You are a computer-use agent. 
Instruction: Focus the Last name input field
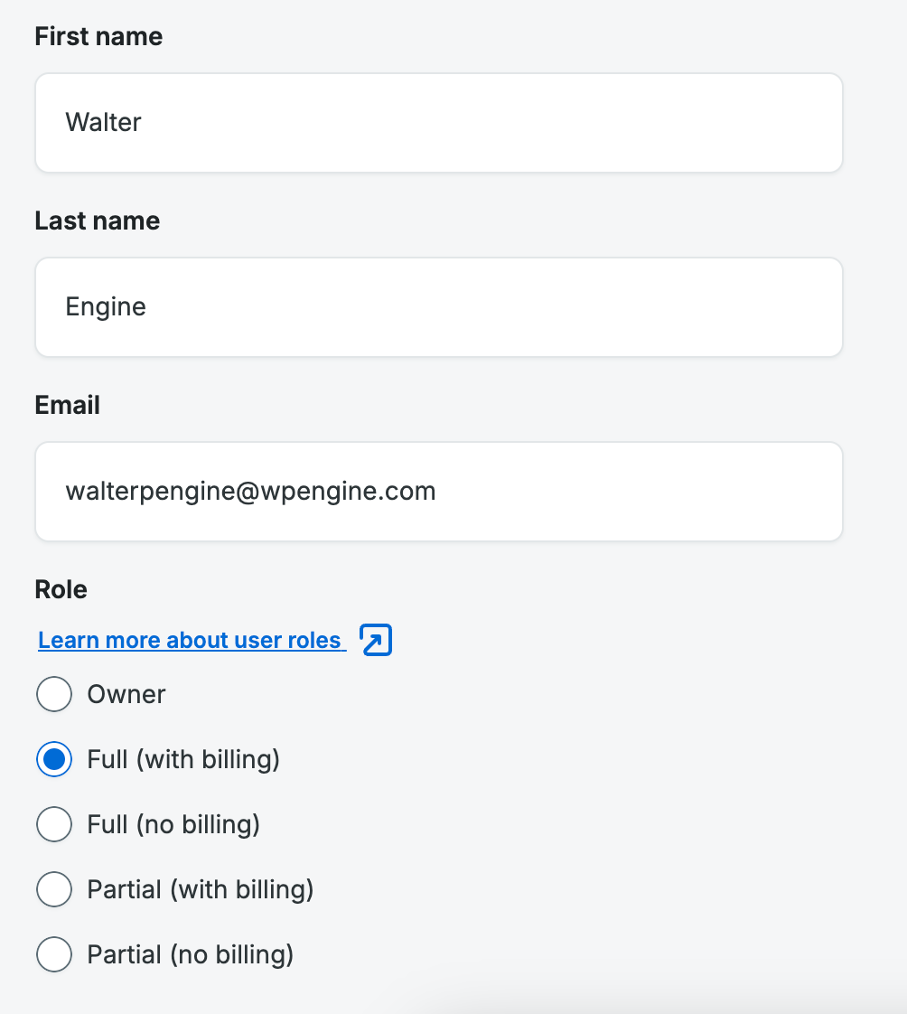[439, 307]
